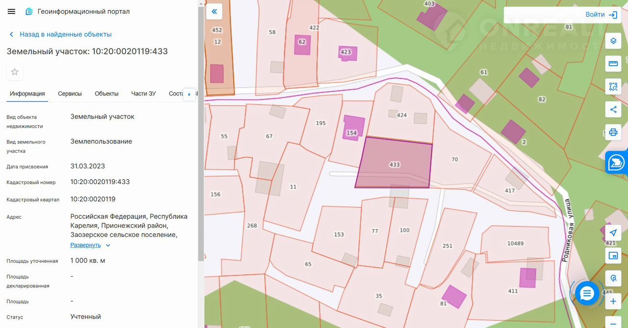Add parcel to favorites with star icon
This screenshot has width=628, height=328.
[15, 72]
